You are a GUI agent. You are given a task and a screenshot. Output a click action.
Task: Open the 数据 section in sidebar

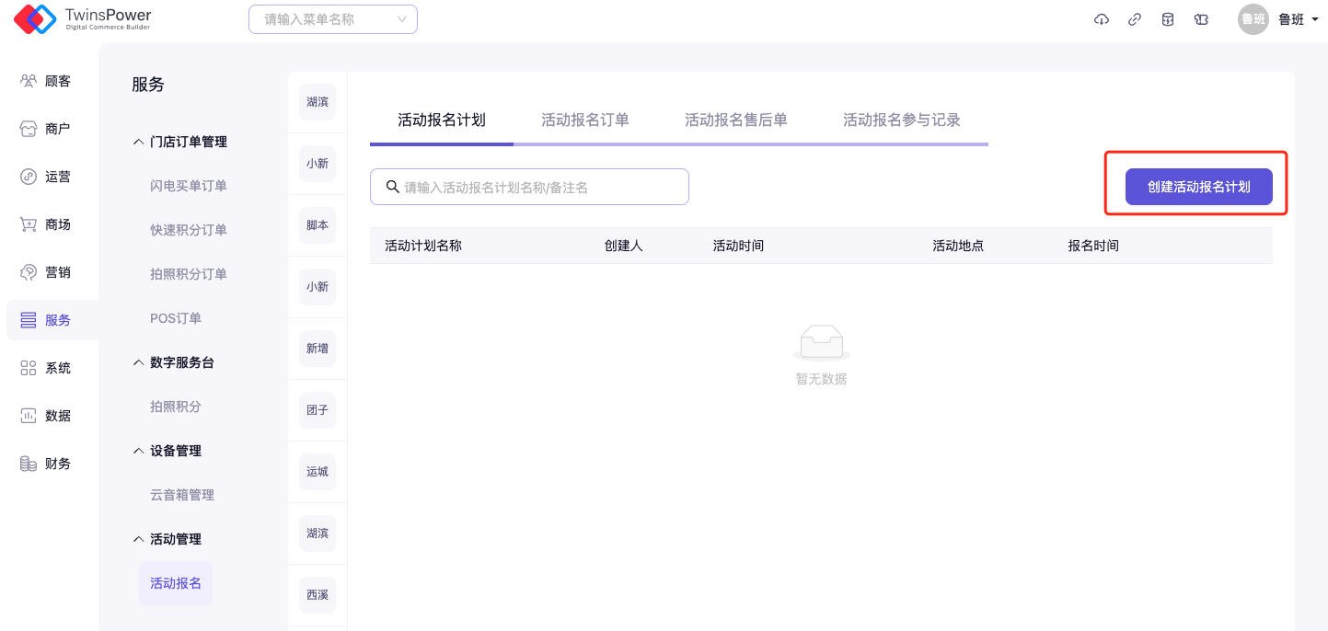click(x=47, y=416)
